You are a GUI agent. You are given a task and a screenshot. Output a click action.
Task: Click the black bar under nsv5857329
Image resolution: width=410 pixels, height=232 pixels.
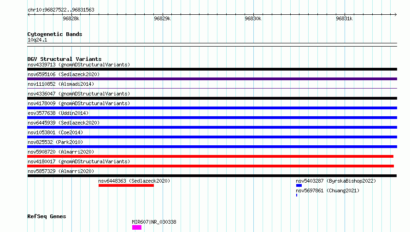point(212,176)
